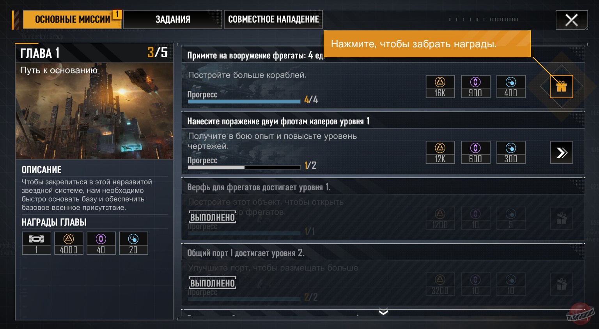Select the 600 crystal reward icon
Viewport: 599px width, 329px height.
[475, 152]
